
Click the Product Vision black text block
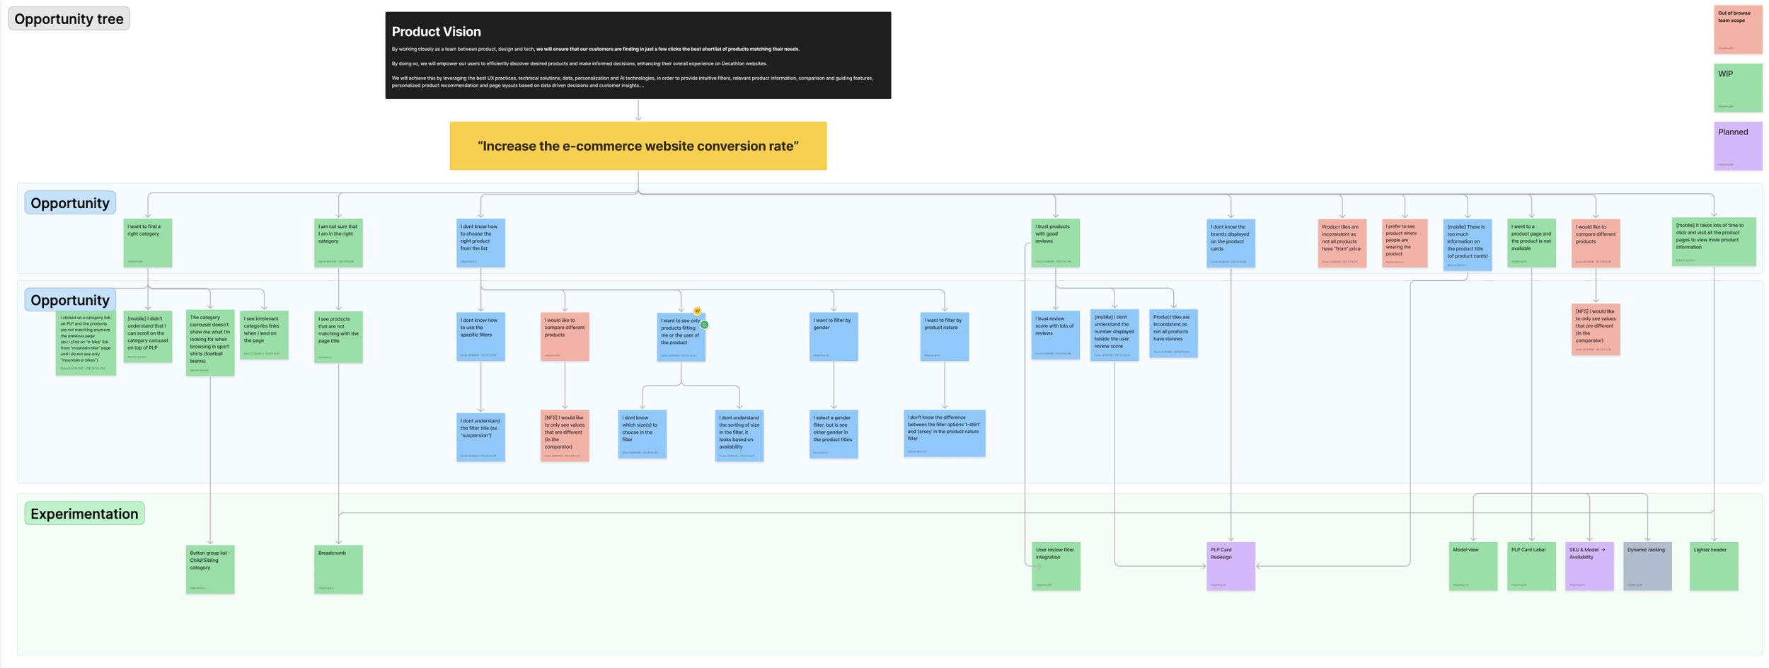coord(638,55)
